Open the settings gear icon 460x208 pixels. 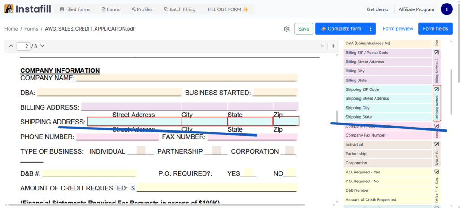tap(287, 29)
